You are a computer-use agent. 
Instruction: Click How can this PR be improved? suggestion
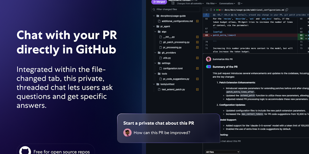[x=162, y=133]
